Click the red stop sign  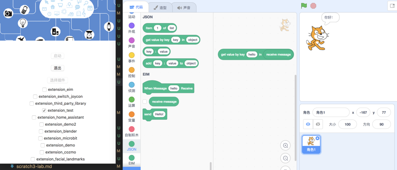point(314,5)
